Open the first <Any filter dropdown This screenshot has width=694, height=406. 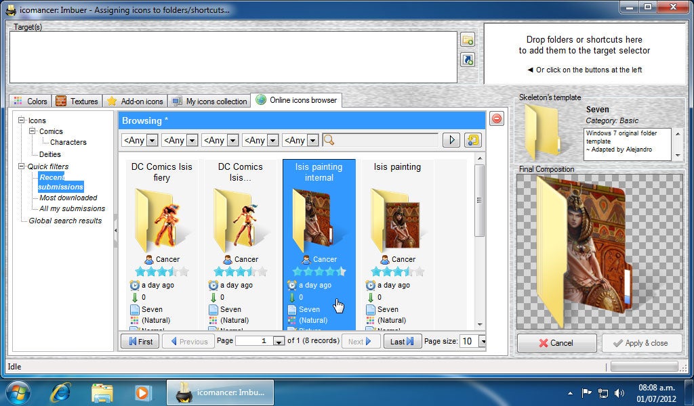(152, 141)
